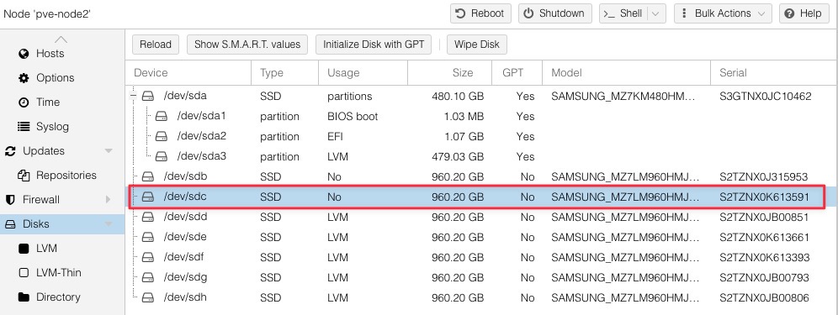The height and width of the screenshot is (315, 838).
Task: Collapse the Updates submenu arrow
Action: click(x=109, y=151)
